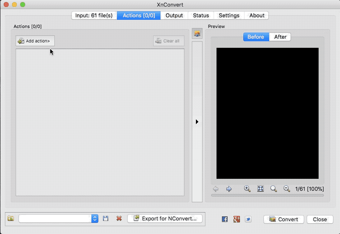Go to the Status tab
This screenshot has height=234, width=340.
tap(201, 15)
